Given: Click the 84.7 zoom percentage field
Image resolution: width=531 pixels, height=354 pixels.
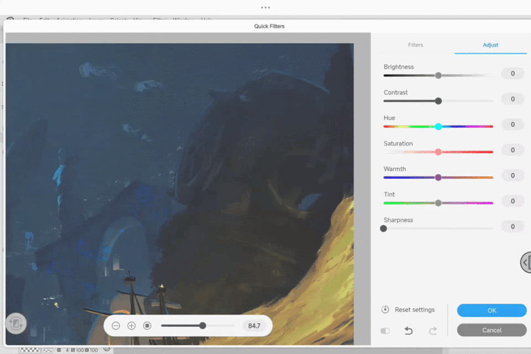Looking at the screenshot, I should [x=254, y=326].
